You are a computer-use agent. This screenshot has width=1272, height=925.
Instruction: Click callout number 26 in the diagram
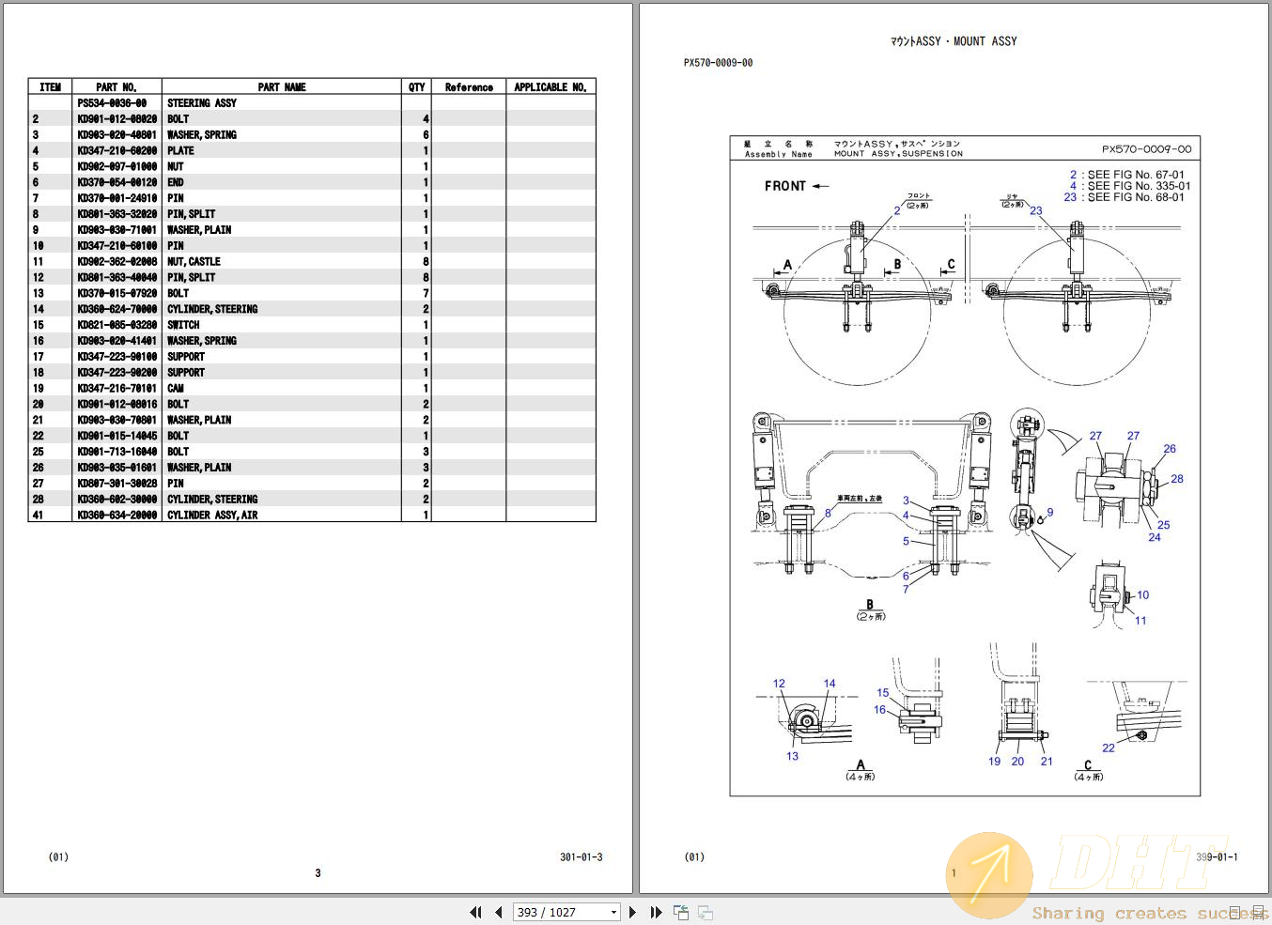[1170, 449]
